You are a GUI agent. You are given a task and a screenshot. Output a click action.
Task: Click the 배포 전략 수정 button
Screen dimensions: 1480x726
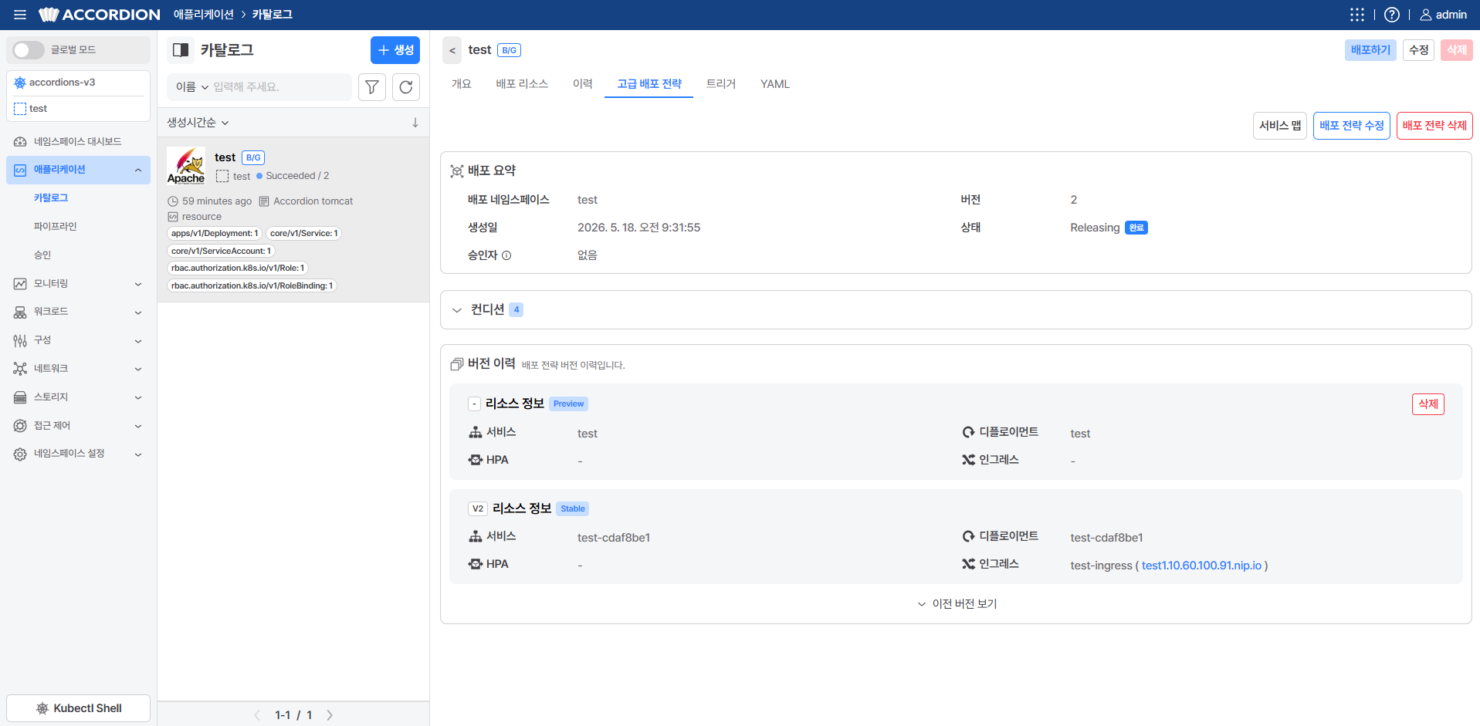click(x=1352, y=126)
